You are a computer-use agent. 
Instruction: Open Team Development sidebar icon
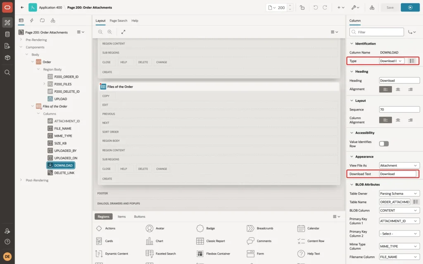(x=7, y=46)
